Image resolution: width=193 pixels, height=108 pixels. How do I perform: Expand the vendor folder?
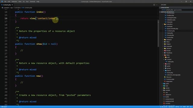(167, 88)
